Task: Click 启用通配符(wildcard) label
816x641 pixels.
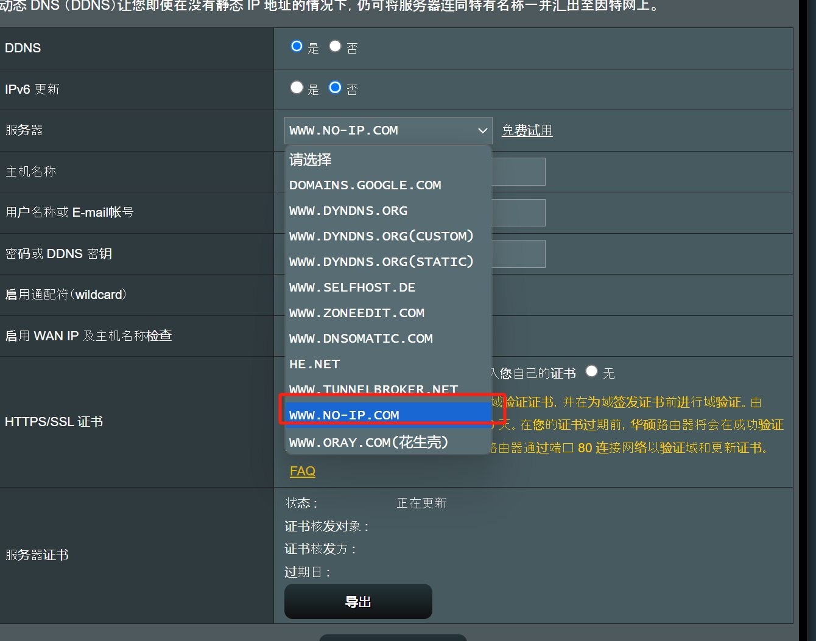Action: point(66,295)
